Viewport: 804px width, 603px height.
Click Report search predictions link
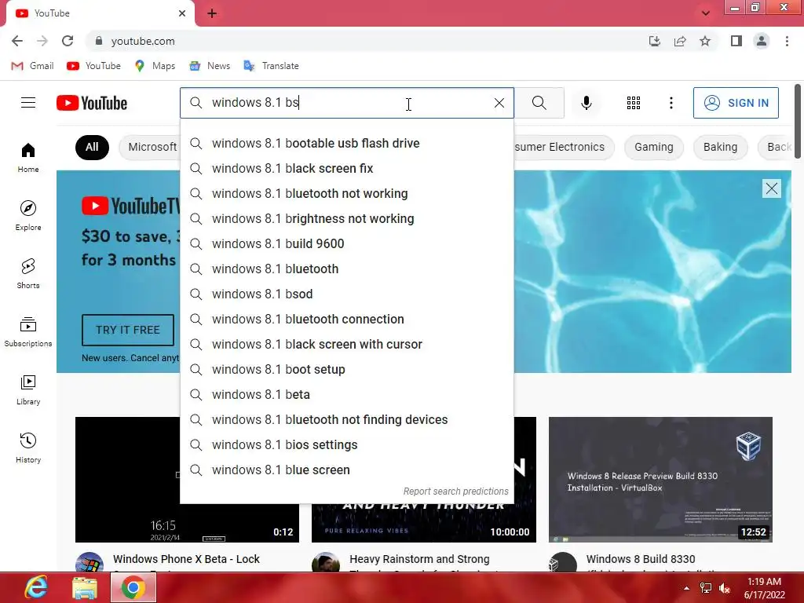point(456,492)
